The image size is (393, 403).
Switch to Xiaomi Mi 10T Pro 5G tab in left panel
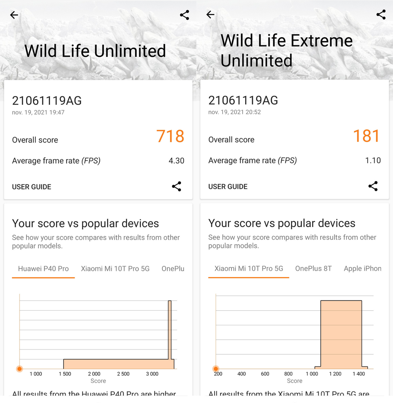coord(115,269)
